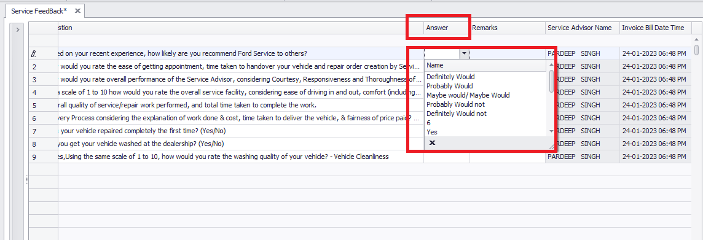This screenshot has height=240, width=703.
Task: Expand the collapsed left side panel arrow
Action: (17, 30)
